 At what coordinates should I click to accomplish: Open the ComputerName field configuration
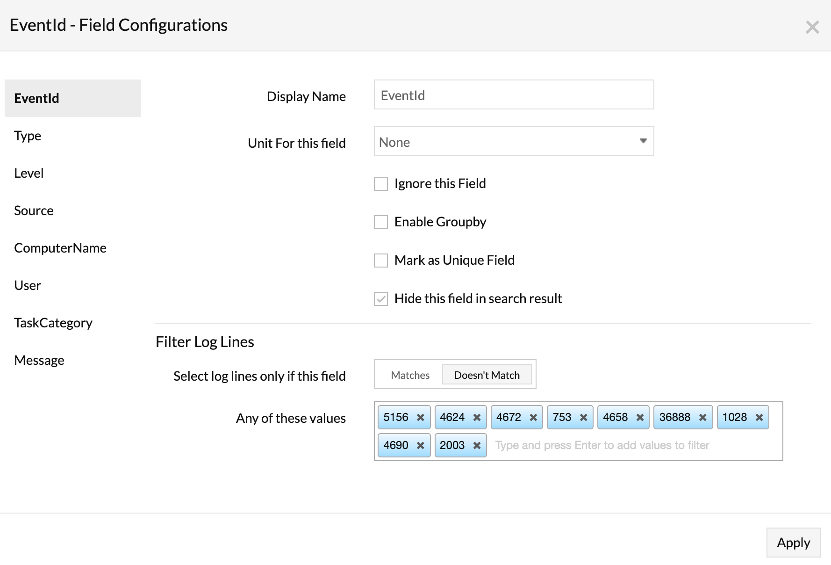tap(60, 248)
